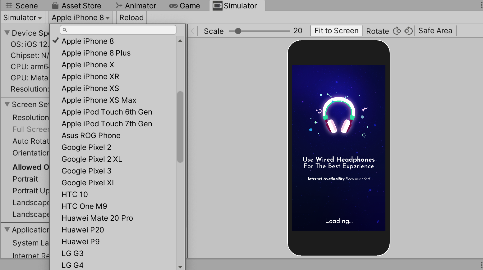Switch to the Animator tab
Screen dimensions: 483x270
pos(136,6)
